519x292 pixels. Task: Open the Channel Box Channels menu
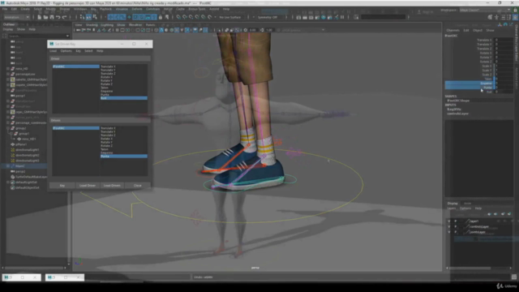(x=453, y=31)
